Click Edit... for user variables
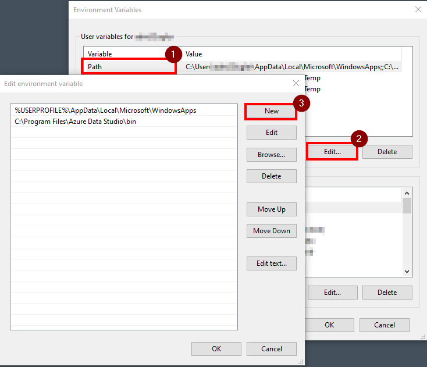 pyautogui.click(x=332, y=152)
